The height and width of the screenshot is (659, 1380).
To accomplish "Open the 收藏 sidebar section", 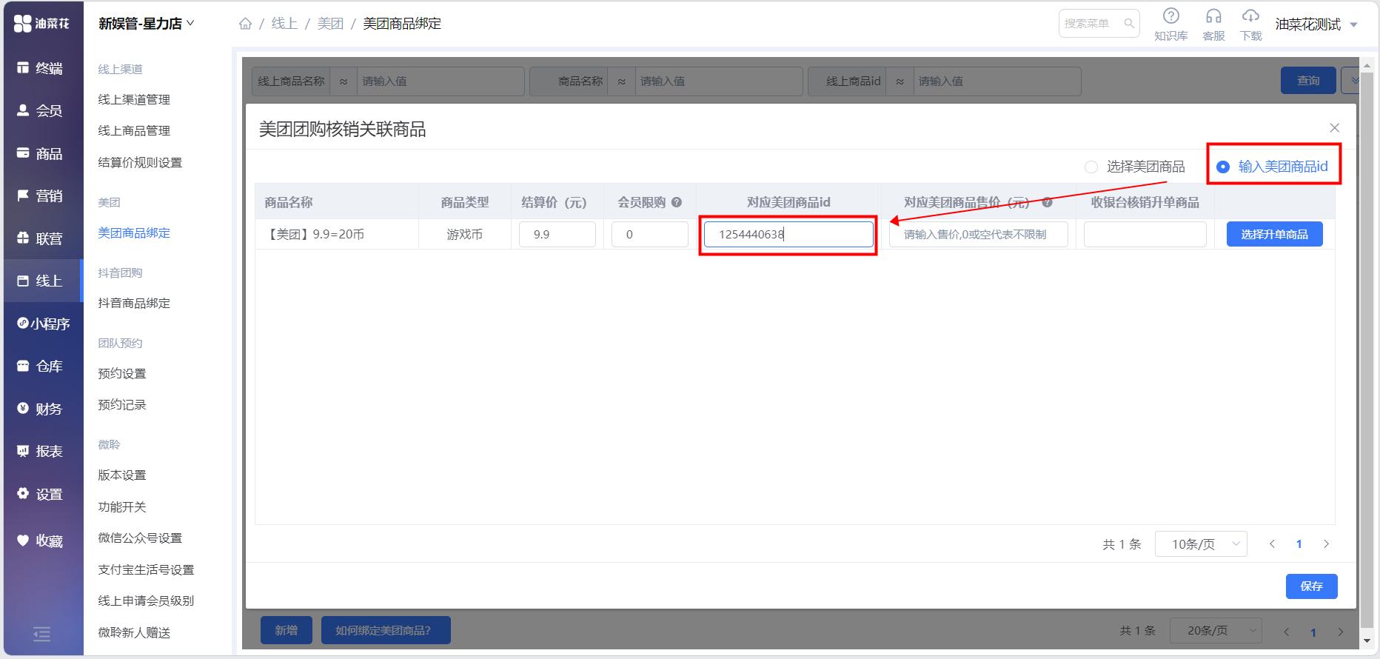I will [x=41, y=541].
